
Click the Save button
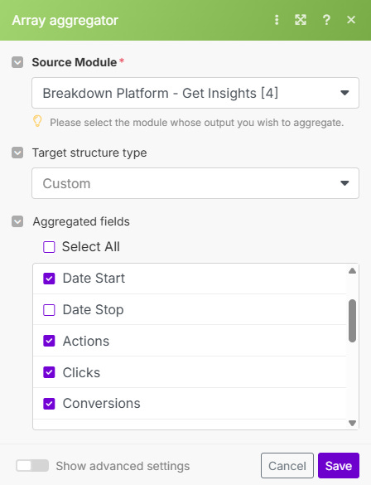(339, 465)
